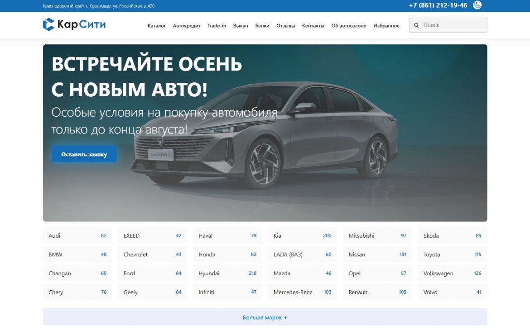The image size is (530, 330).
Task: Click the Оставить заявку button
Action: tap(84, 154)
